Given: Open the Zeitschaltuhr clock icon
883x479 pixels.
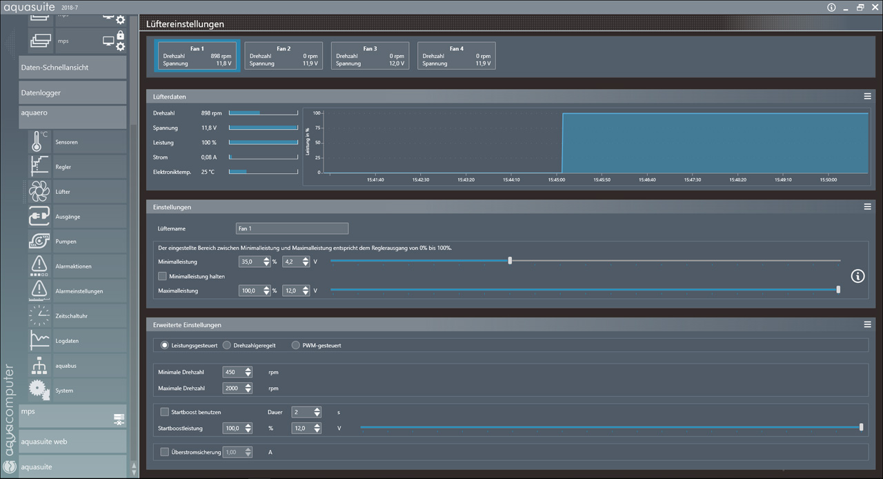Looking at the screenshot, I should (39, 315).
